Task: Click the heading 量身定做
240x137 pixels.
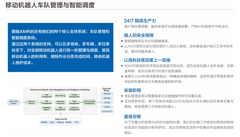Action: [132, 117]
